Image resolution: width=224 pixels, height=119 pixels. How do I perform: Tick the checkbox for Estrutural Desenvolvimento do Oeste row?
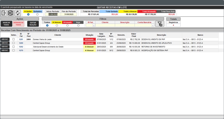coord(14,47)
